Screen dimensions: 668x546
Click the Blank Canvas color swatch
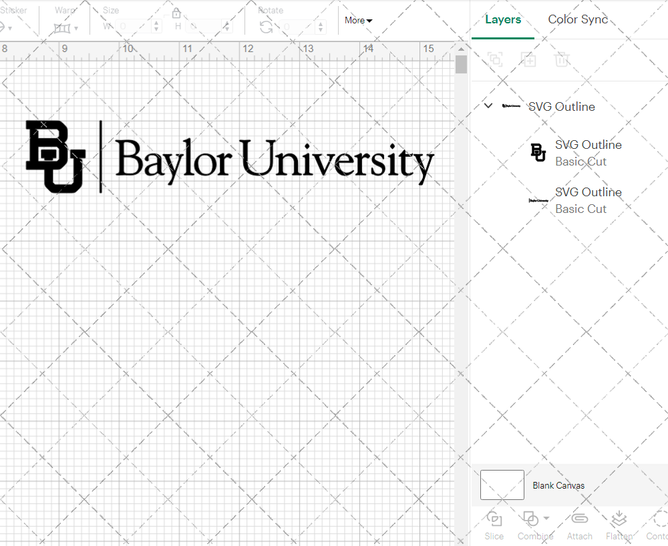502,485
